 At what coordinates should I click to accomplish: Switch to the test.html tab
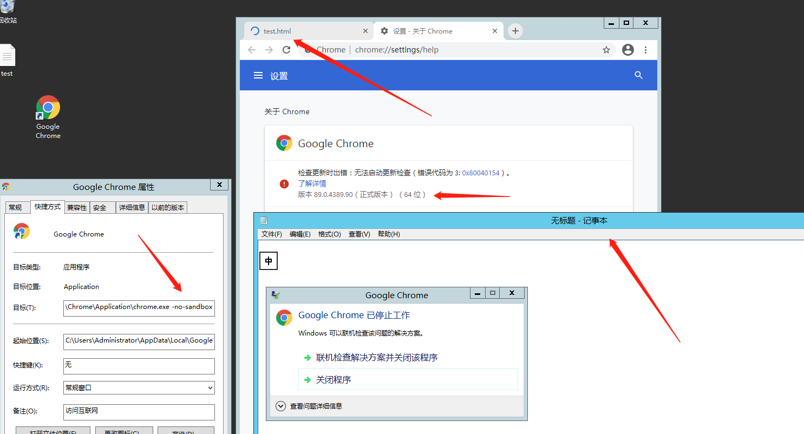(308, 31)
